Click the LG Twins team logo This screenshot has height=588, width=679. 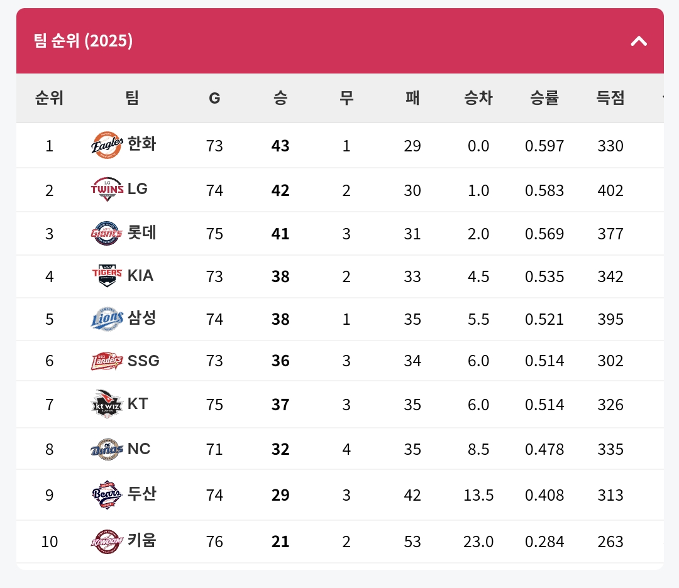click(107, 190)
